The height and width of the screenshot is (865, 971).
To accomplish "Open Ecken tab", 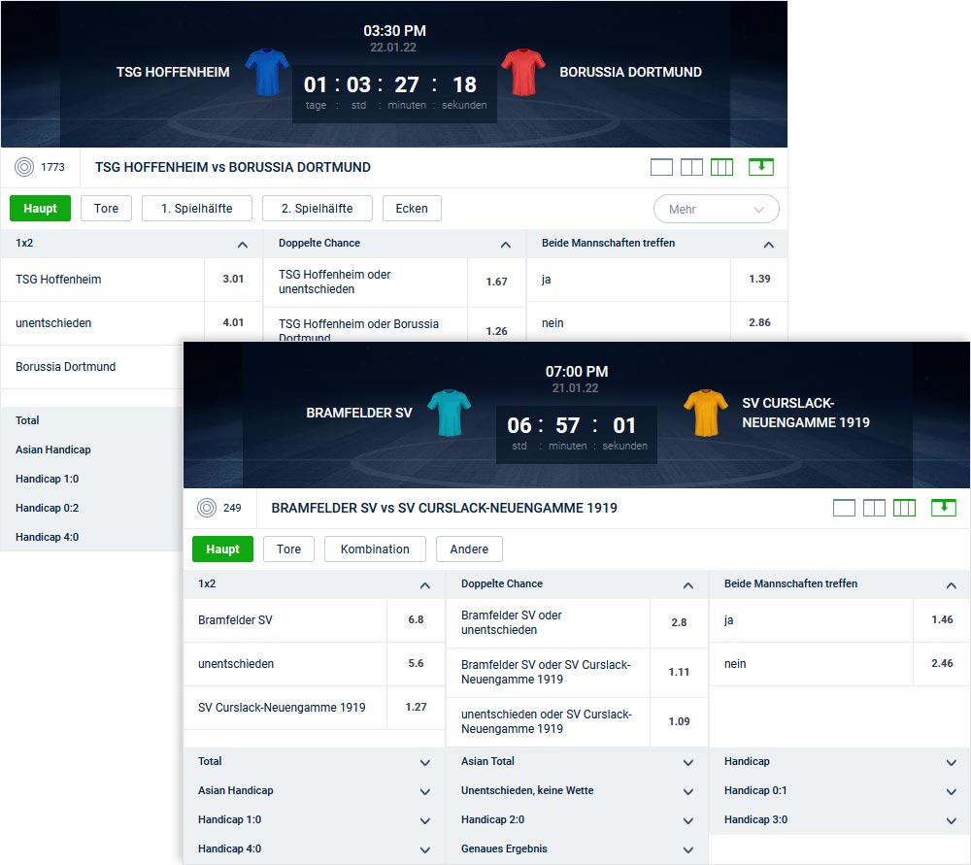I will [412, 209].
